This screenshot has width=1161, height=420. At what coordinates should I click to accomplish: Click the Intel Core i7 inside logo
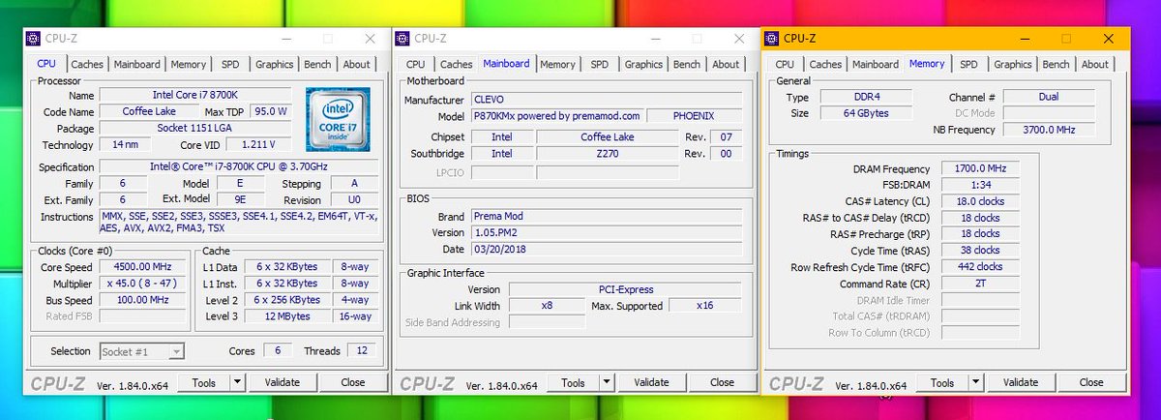pos(338,119)
